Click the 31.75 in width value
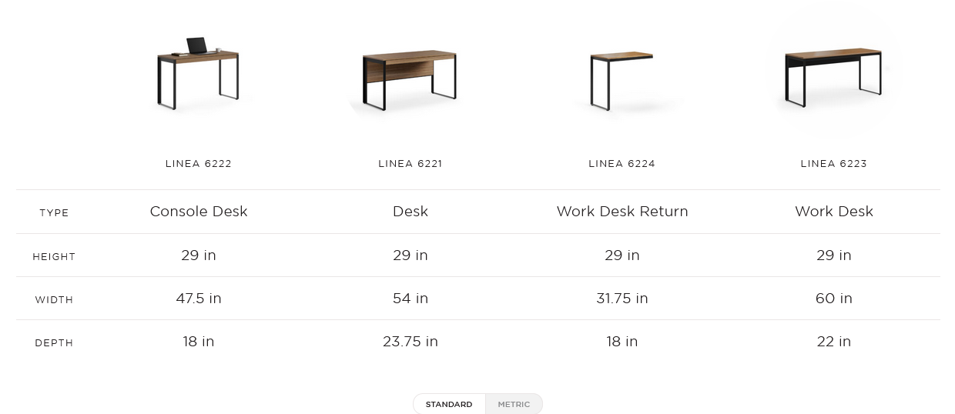The width and height of the screenshot is (955, 414). 622,299
